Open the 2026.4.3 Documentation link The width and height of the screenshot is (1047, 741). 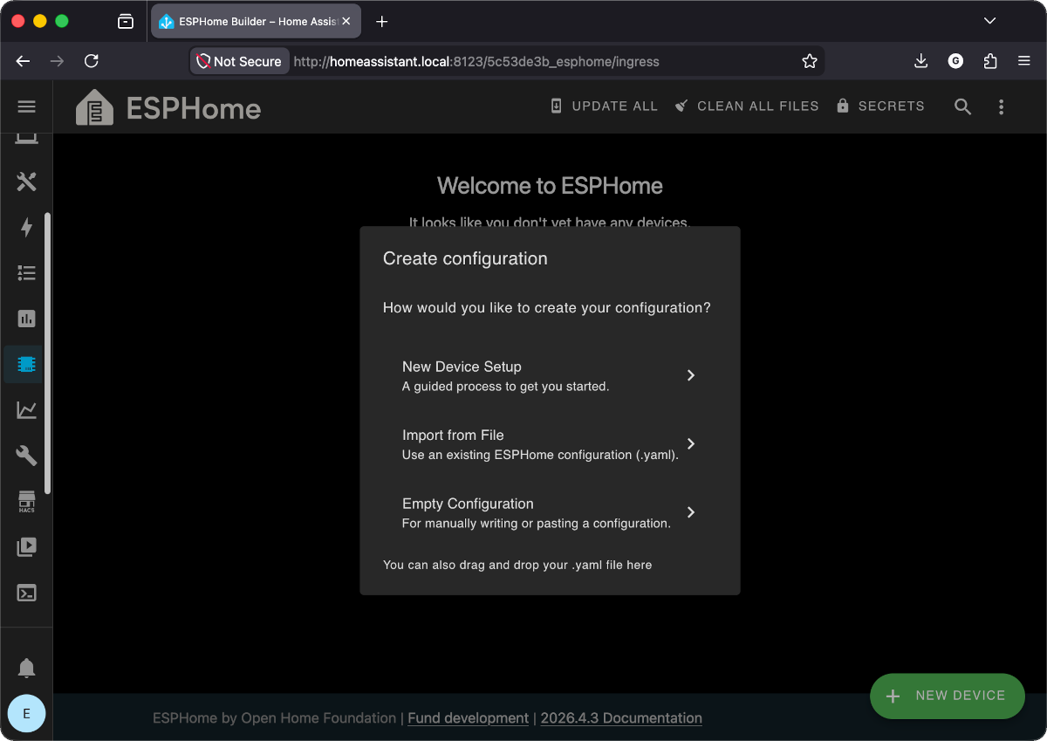click(621, 718)
